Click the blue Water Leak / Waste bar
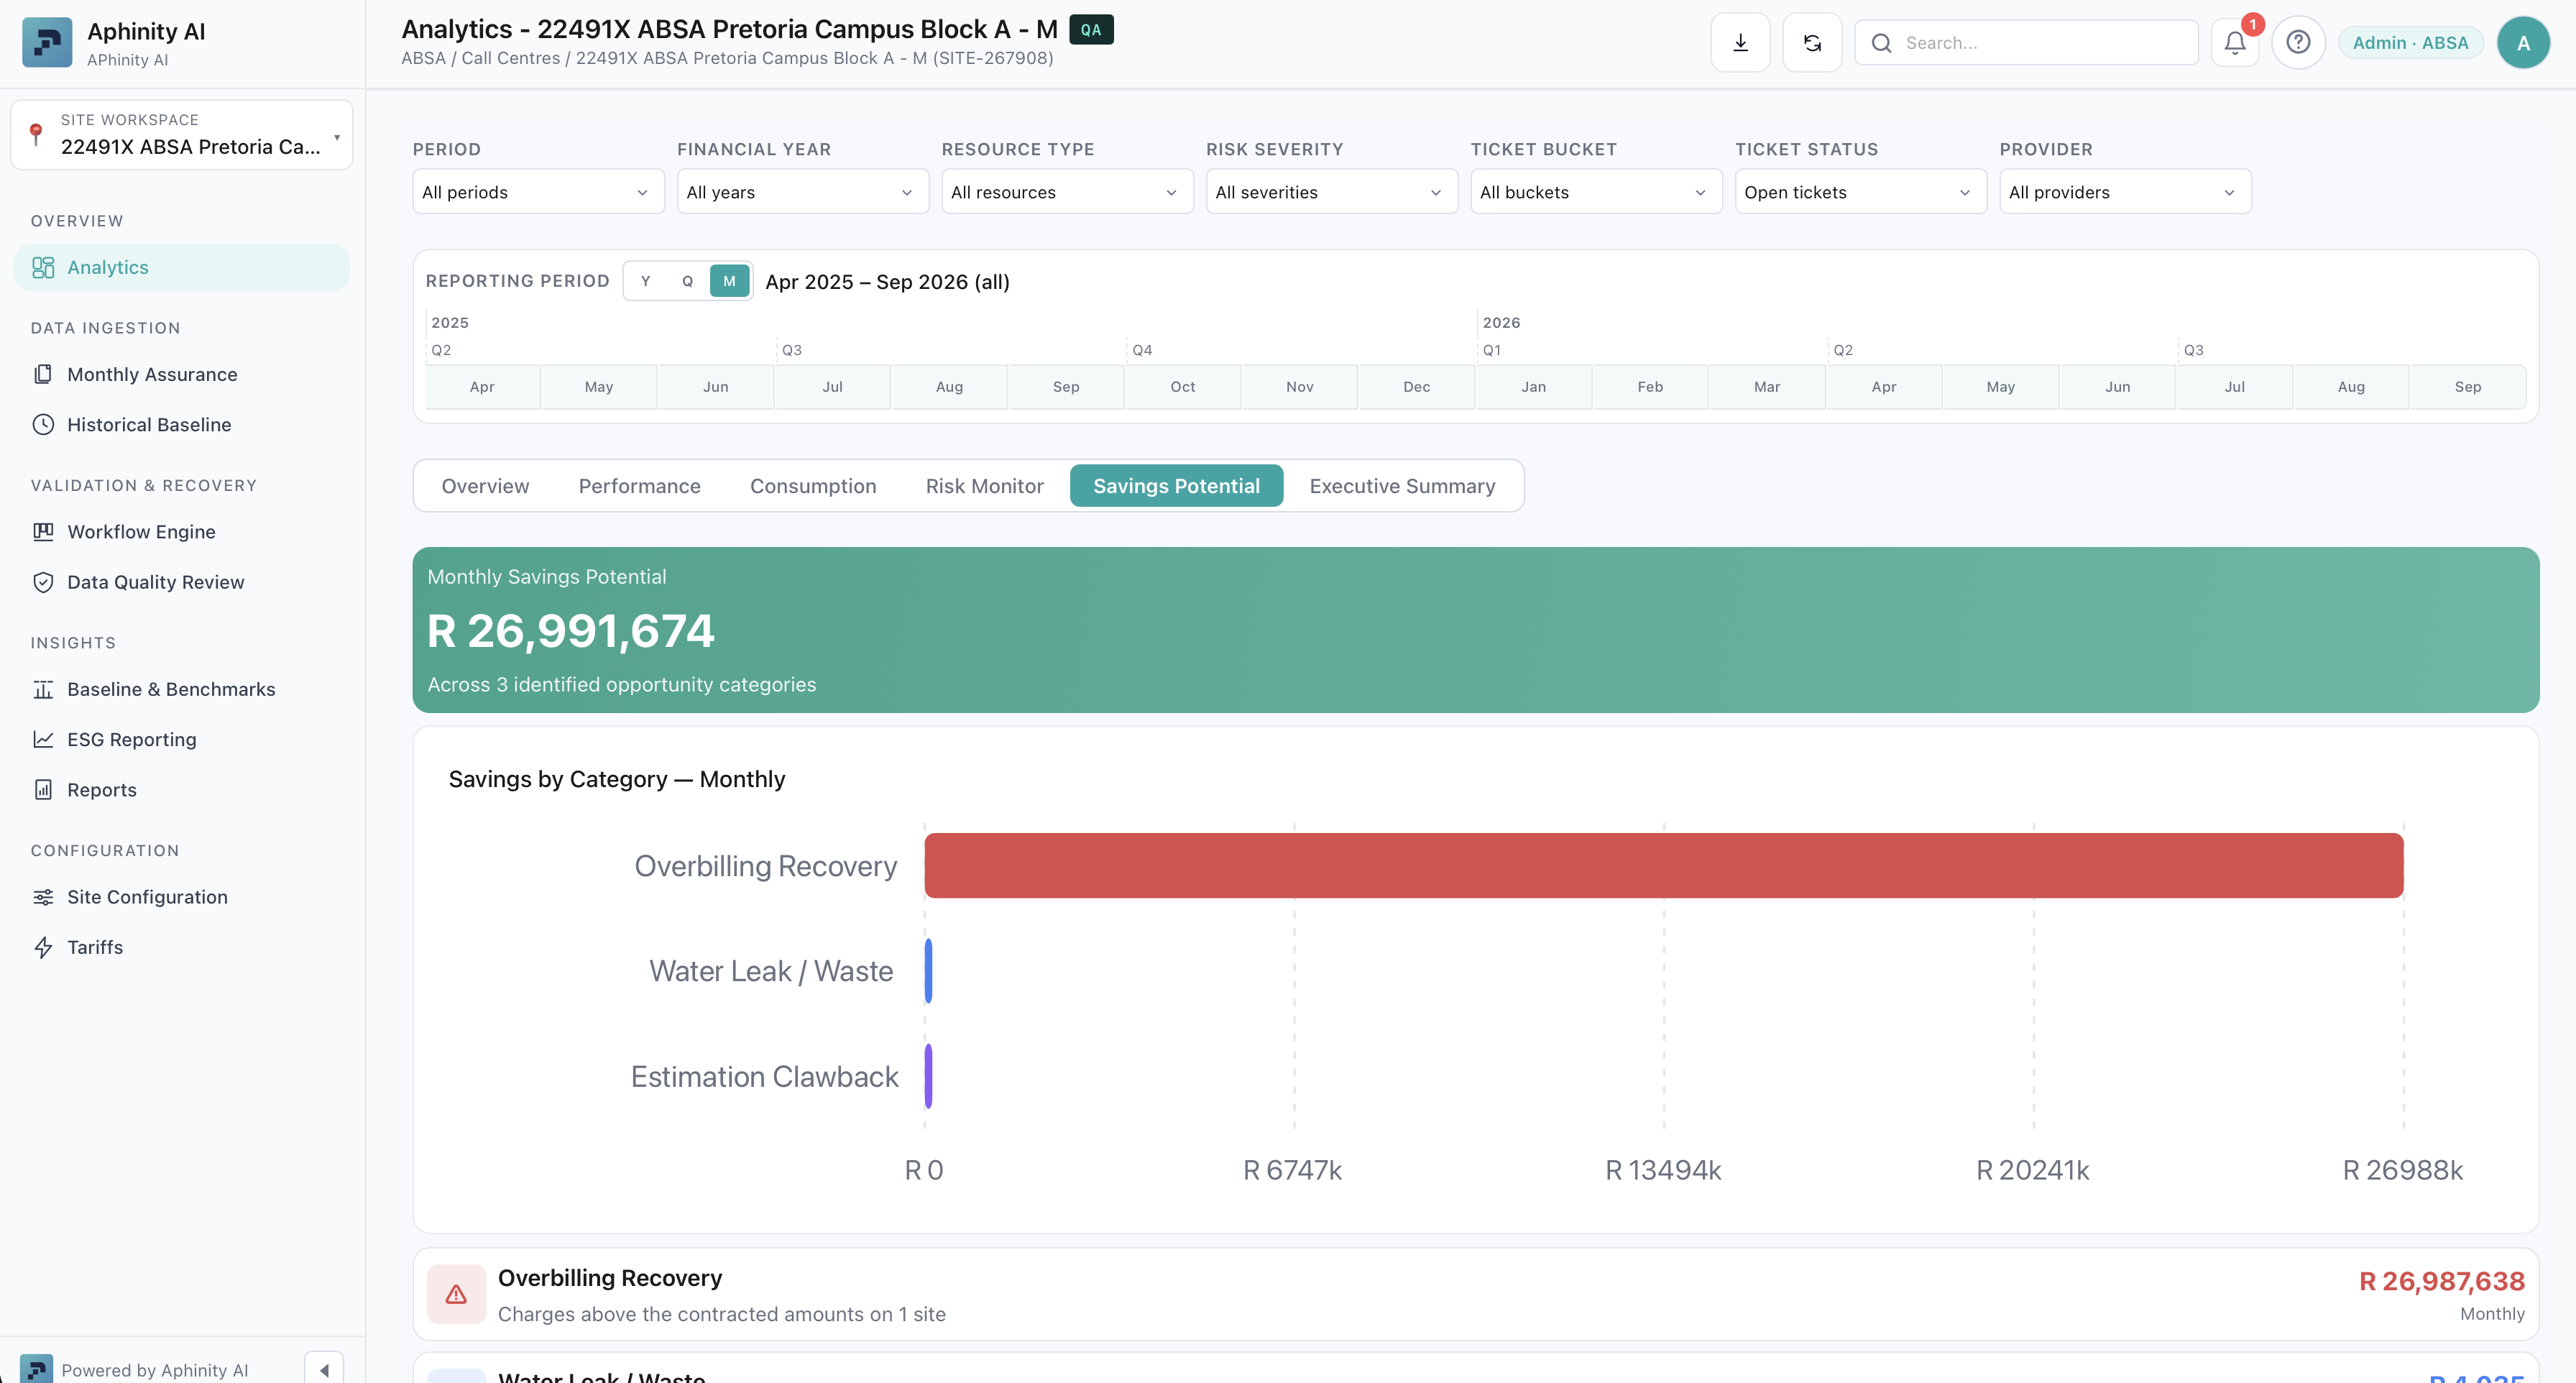The image size is (2576, 1383). pyautogui.click(x=928, y=971)
